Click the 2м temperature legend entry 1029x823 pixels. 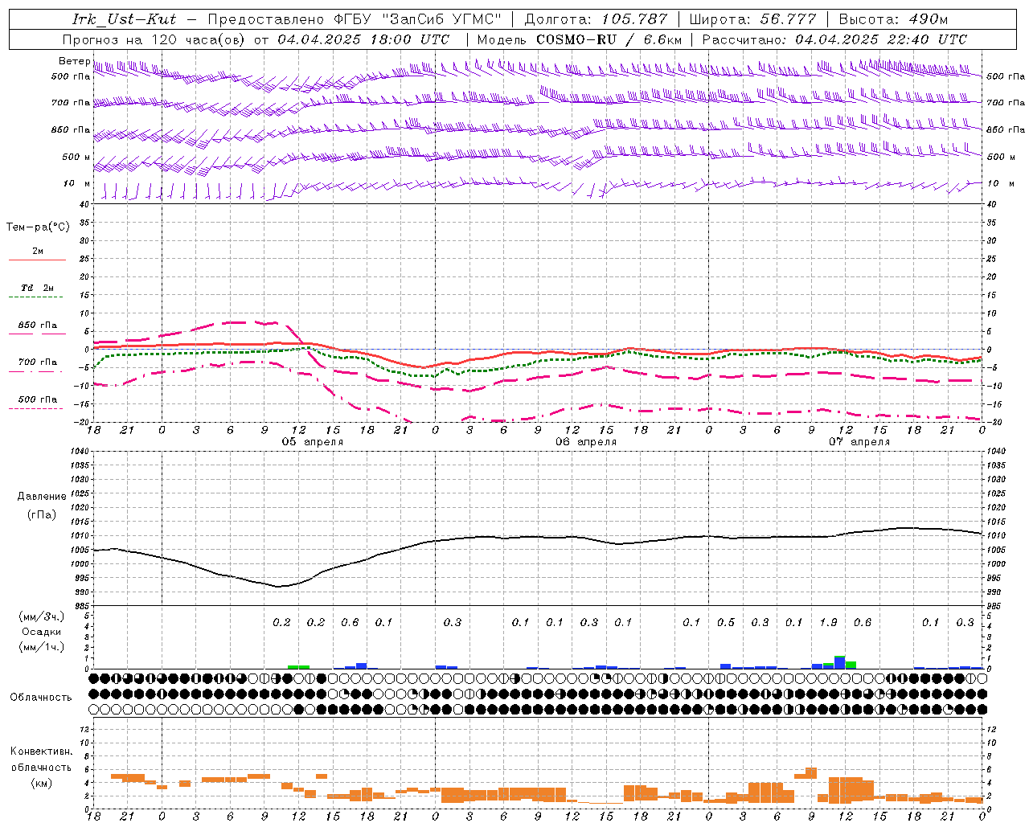tap(38, 251)
